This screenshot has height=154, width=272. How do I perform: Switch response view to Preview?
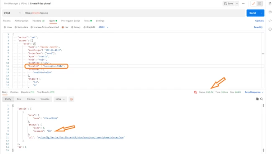[x=31, y=99]
